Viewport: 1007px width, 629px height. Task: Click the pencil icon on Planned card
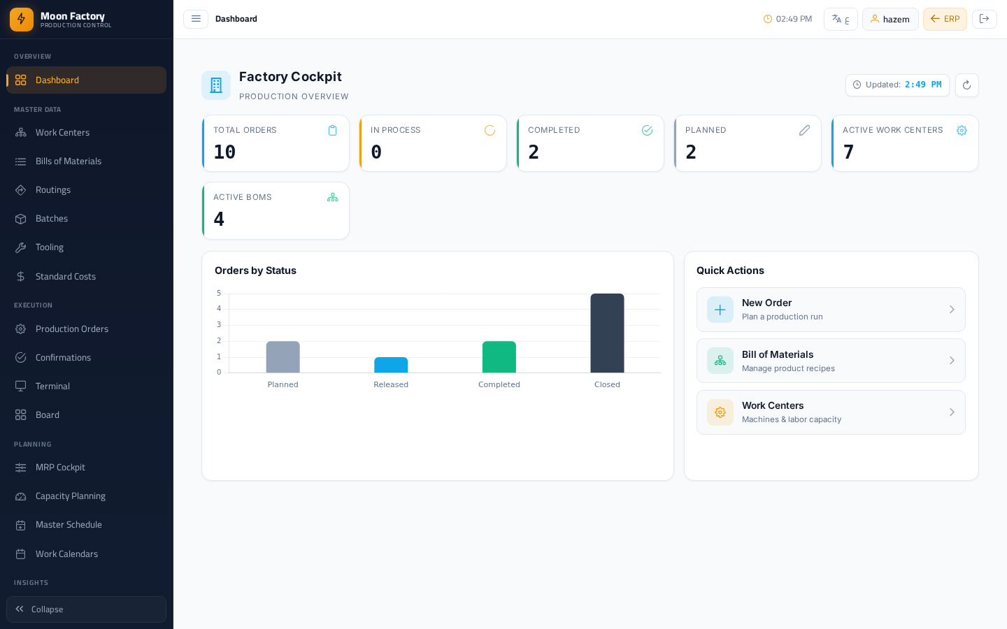(804, 131)
